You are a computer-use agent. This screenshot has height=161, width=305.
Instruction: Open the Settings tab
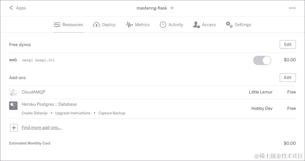click(x=238, y=25)
